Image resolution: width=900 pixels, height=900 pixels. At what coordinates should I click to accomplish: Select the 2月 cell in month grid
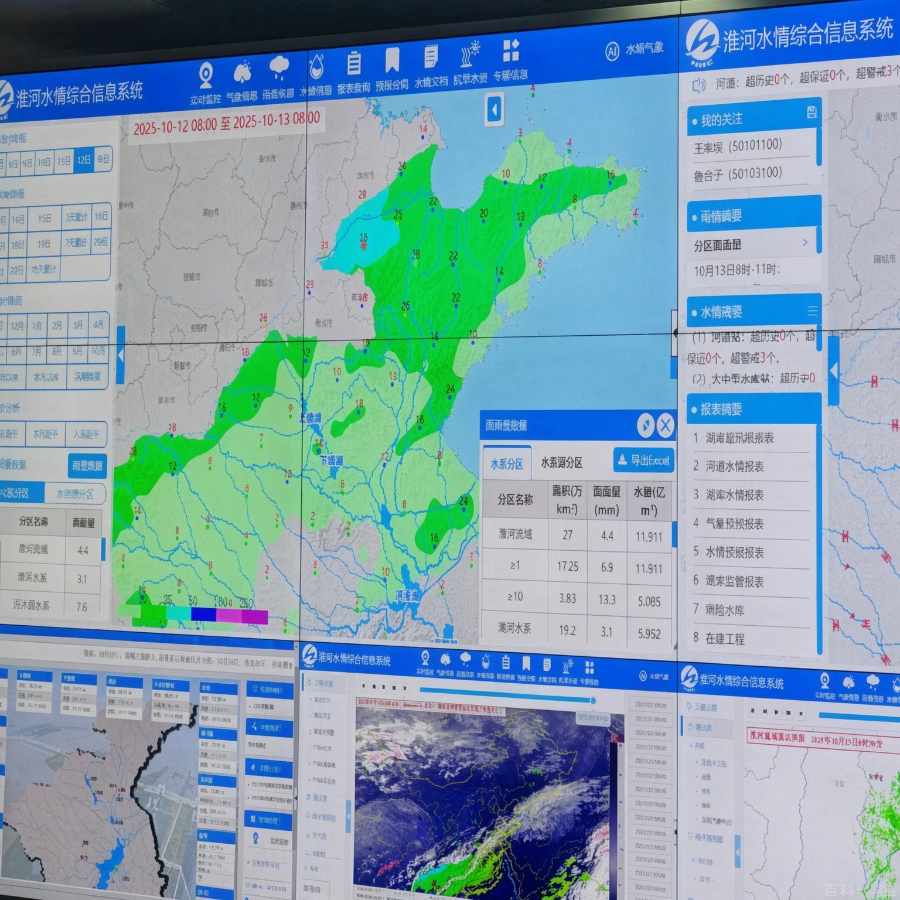(x=57, y=325)
